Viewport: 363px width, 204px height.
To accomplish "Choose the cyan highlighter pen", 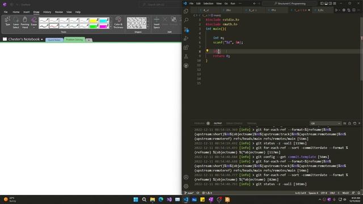I will 104,20.
